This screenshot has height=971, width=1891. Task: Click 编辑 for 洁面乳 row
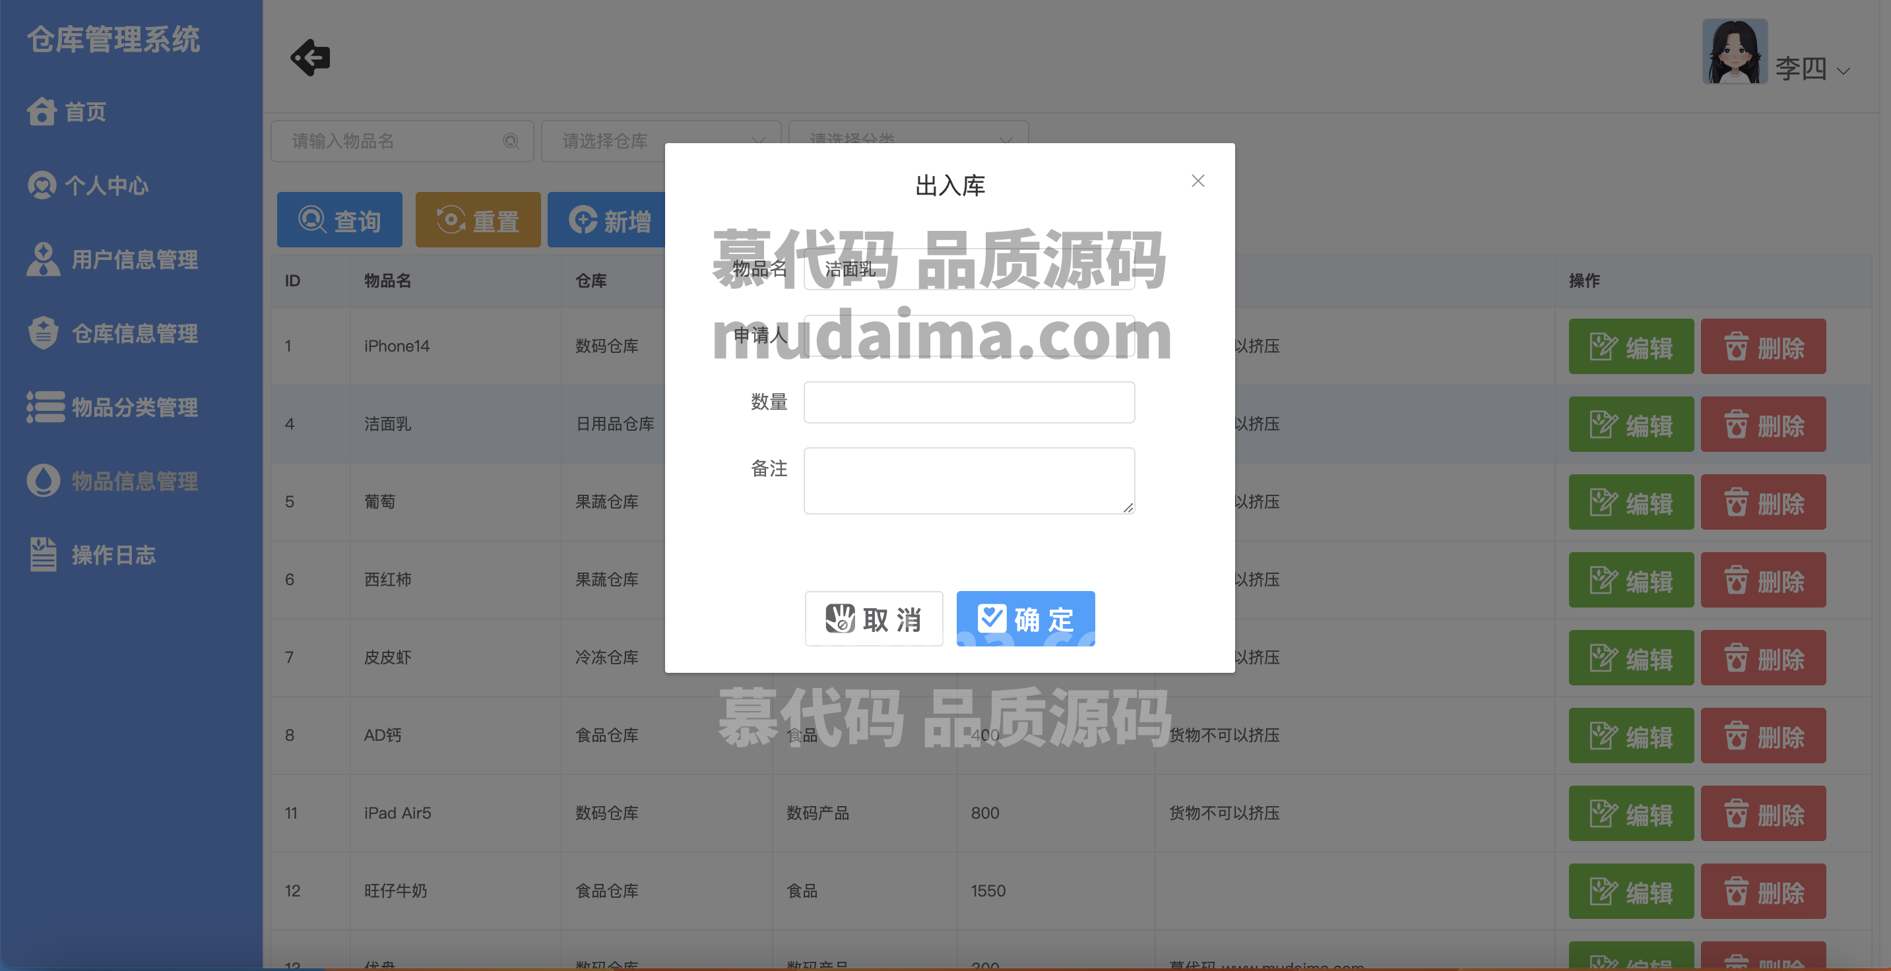click(x=1631, y=424)
